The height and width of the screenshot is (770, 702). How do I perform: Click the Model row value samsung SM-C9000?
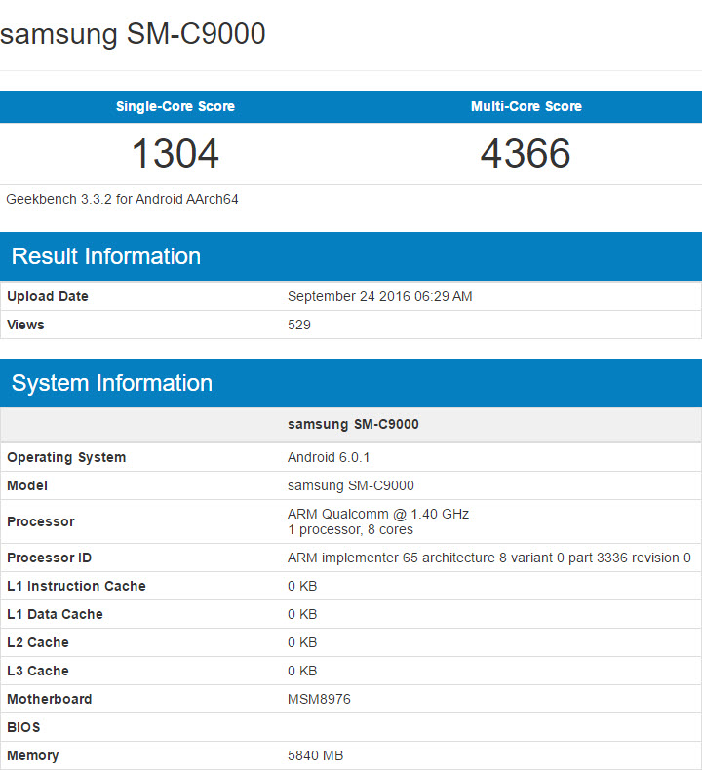coord(351,485)
